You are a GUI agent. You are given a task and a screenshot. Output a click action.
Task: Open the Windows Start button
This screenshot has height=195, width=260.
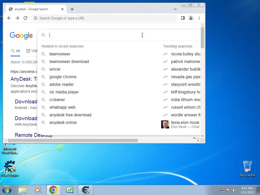point(7,190)
